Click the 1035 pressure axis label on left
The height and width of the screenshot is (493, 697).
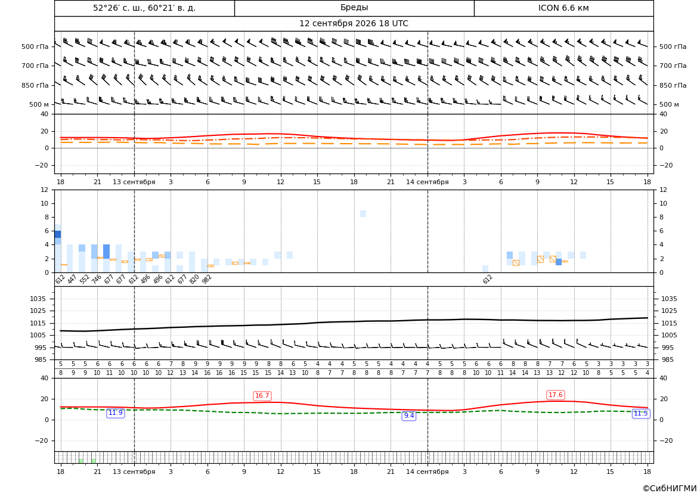[x=36, y=299]
